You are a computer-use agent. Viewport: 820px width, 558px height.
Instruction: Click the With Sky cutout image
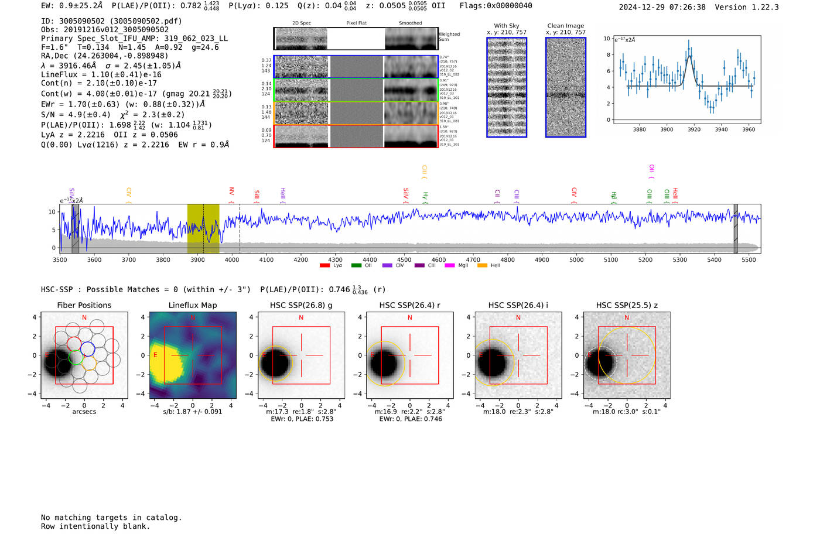(507, 87)
